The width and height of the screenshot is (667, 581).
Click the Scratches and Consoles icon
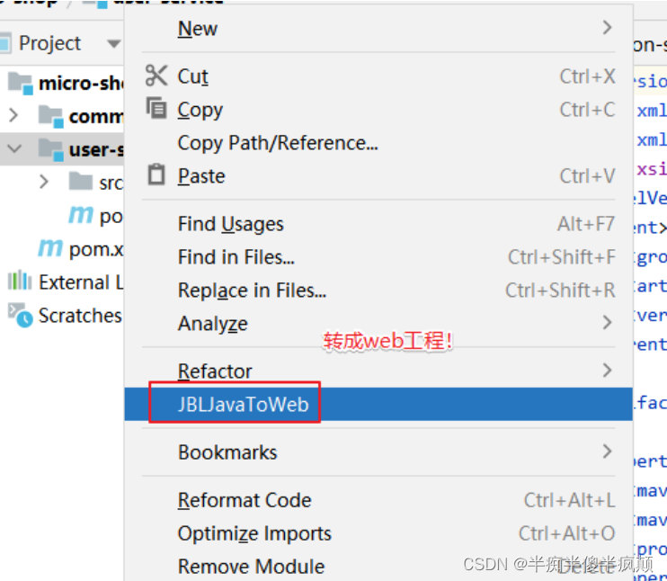pos(21,315)
